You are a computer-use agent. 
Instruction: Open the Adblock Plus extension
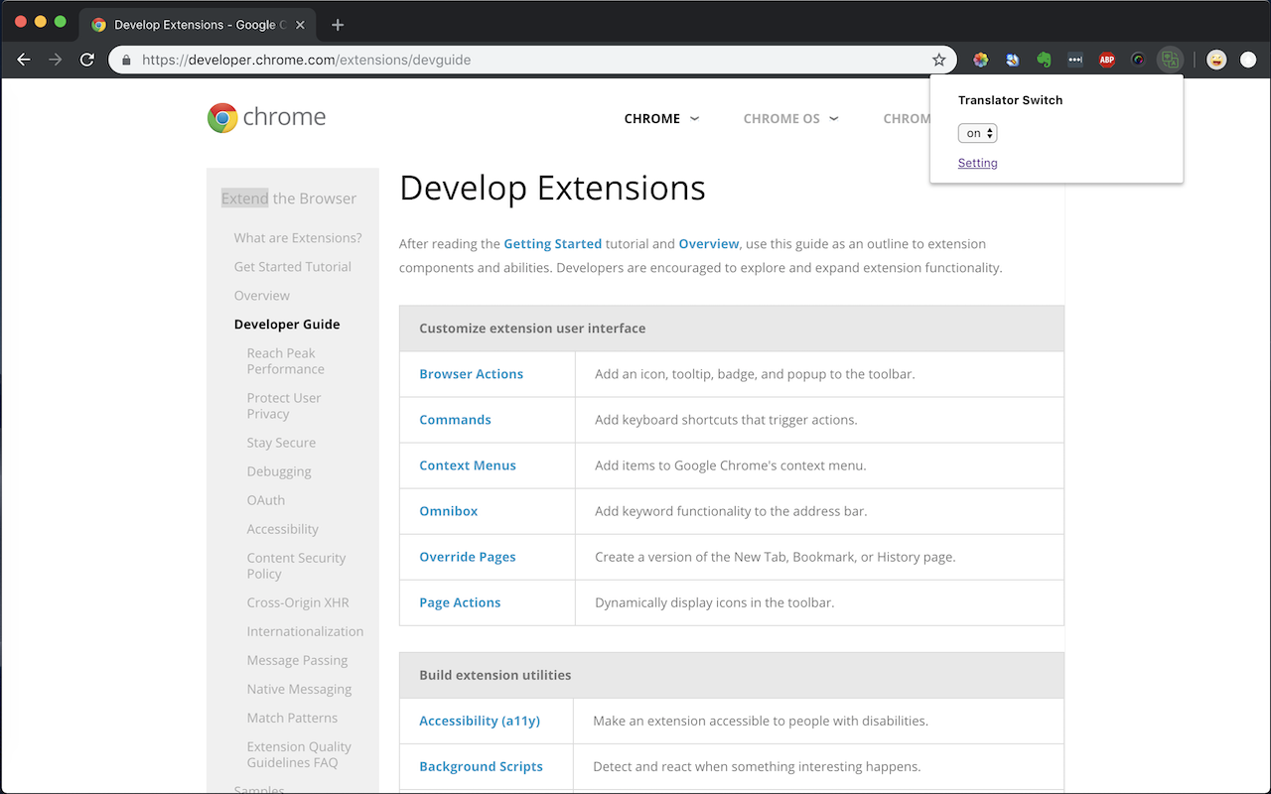[x=1107, y=60]
